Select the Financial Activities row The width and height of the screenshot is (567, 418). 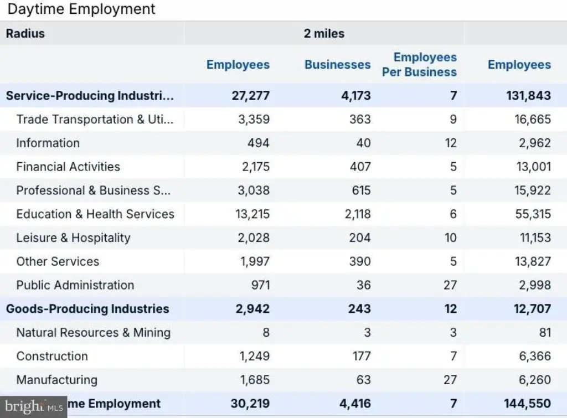283,167
